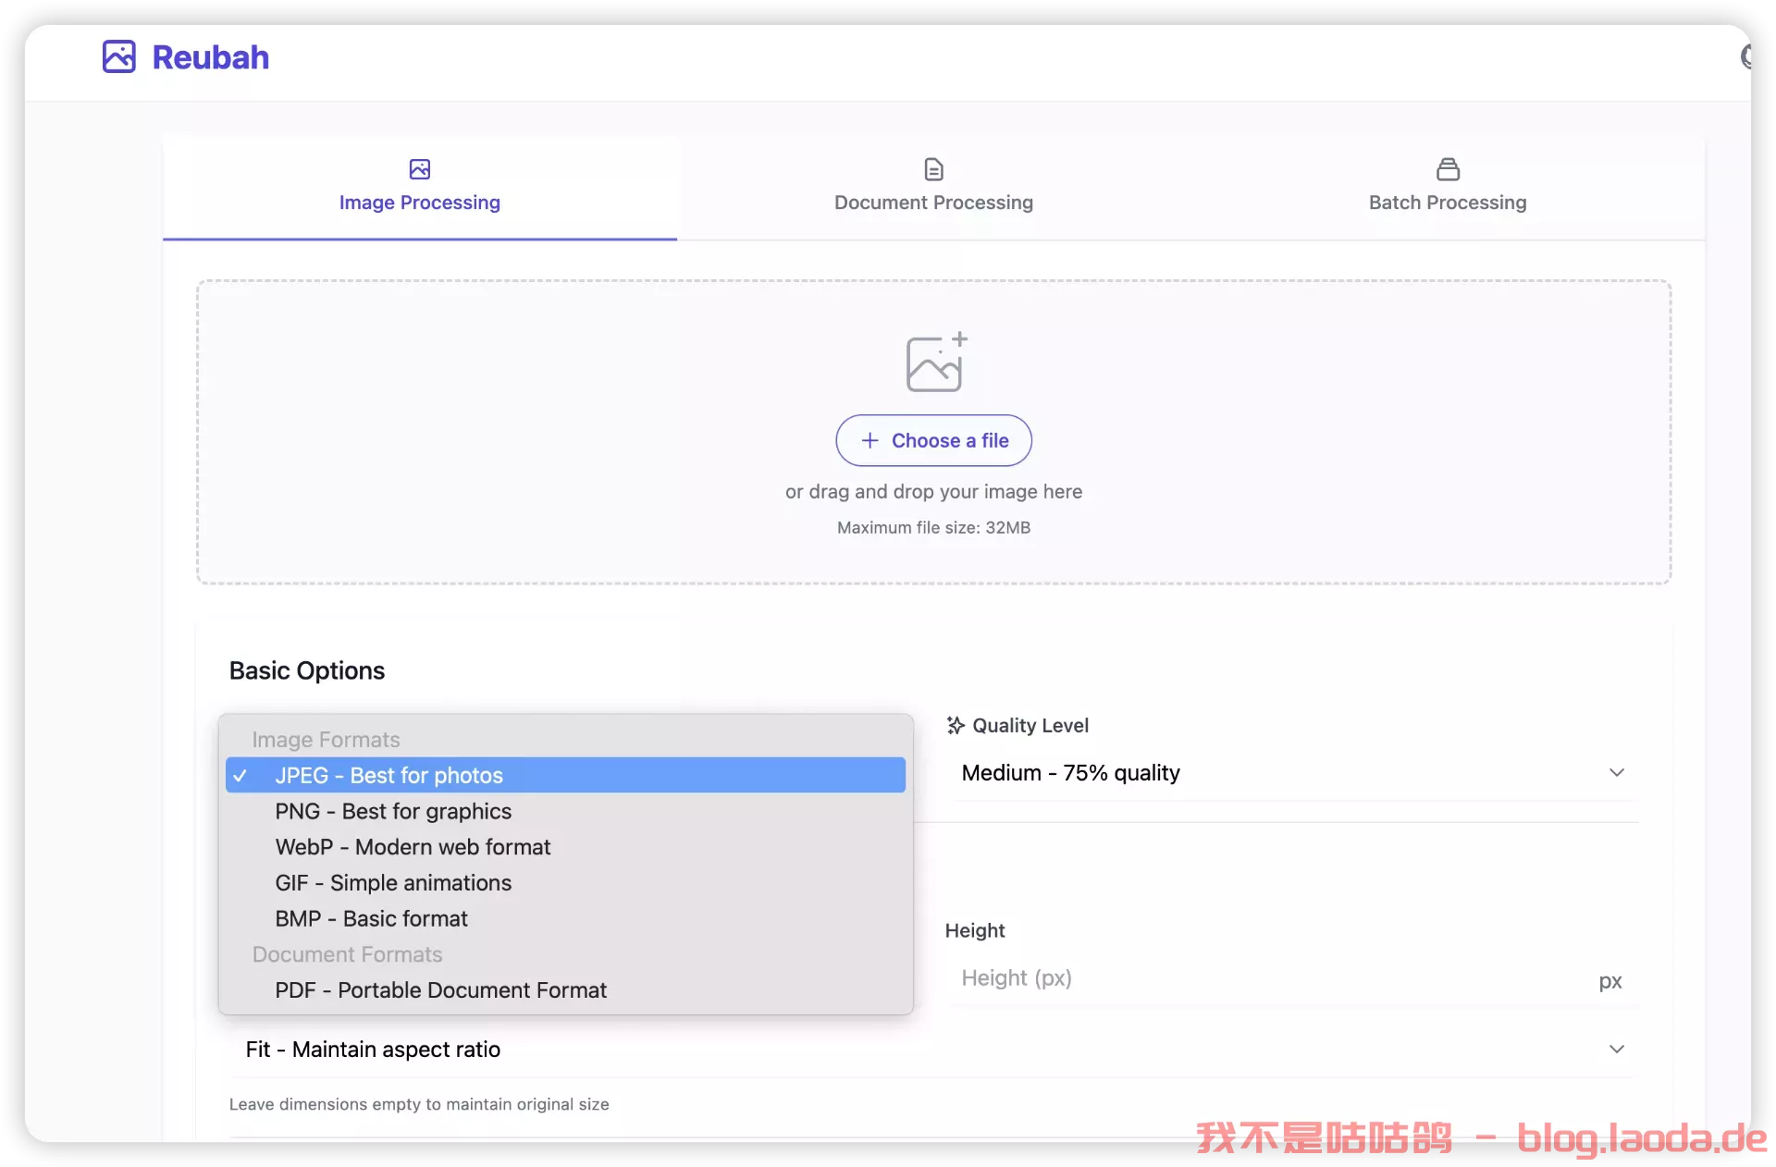
Task: Click the Quality Level sparkle icon
Action: tap(956, 726)
